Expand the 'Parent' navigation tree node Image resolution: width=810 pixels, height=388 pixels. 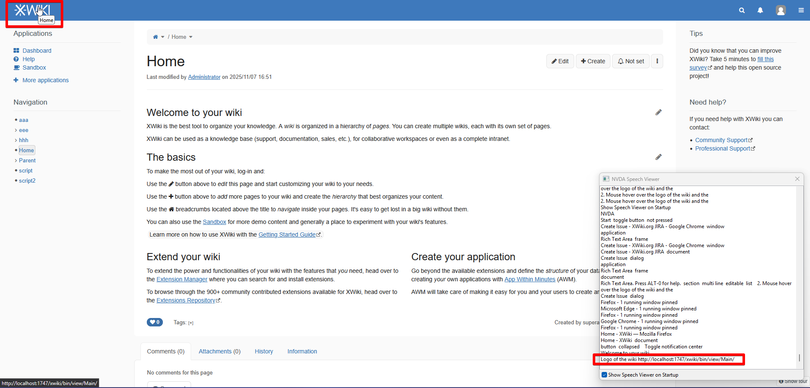(16, 161)
